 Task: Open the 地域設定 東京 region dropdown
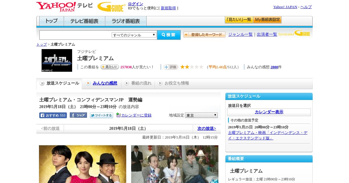[x=201, y=115]
